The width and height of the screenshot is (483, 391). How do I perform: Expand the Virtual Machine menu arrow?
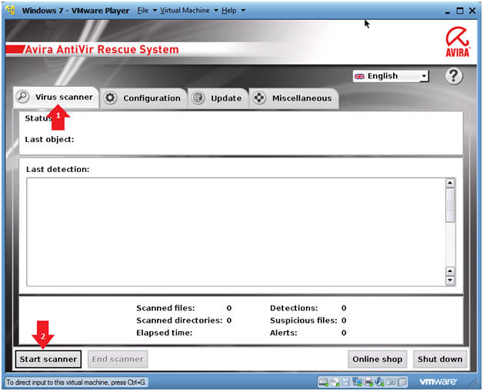216,11
